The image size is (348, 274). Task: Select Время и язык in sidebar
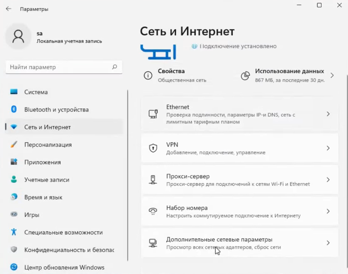click(64, 197)
